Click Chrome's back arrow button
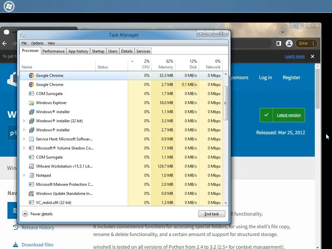This screenshot has width=332, height=249. [x=5, y=43]
